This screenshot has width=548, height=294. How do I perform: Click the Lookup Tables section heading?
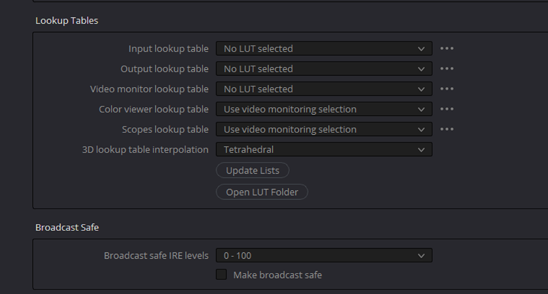click(x=67, y=21)
